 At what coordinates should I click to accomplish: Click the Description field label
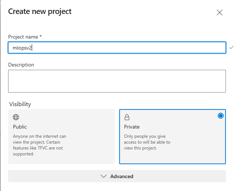(21, 65)
